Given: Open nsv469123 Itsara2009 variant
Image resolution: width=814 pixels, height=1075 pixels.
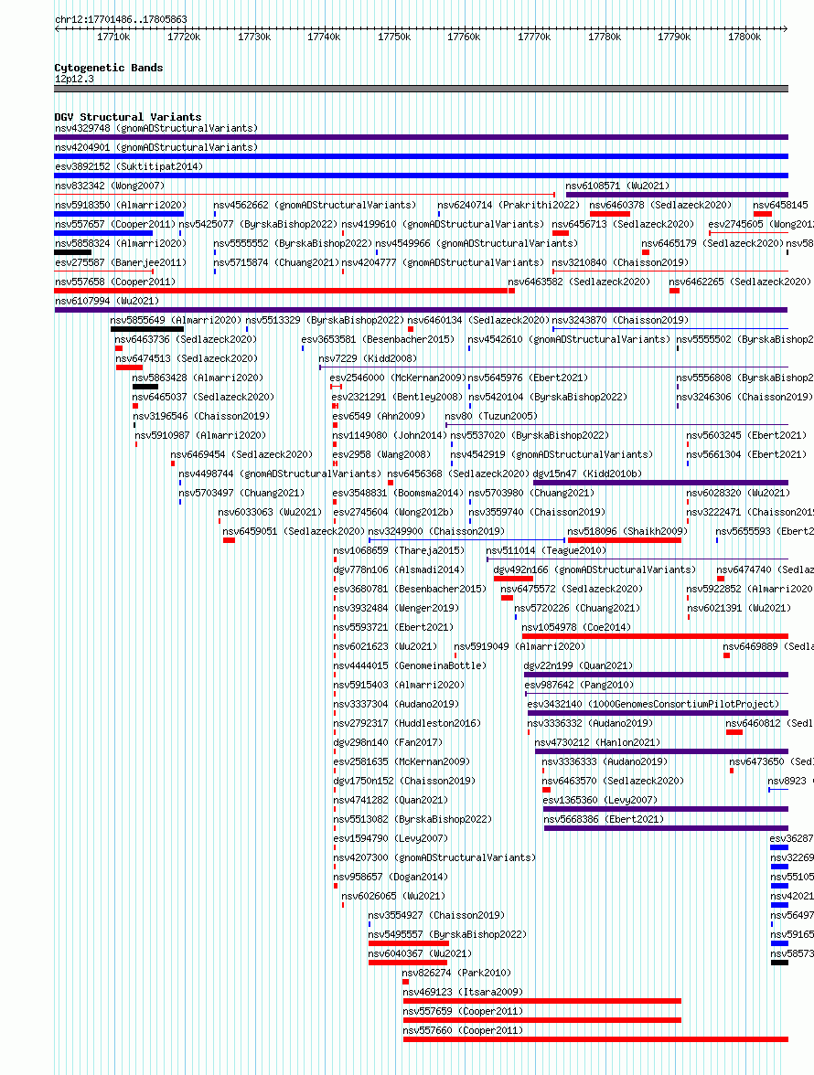Looking at the screenshot, I should [x=463, y=992].
